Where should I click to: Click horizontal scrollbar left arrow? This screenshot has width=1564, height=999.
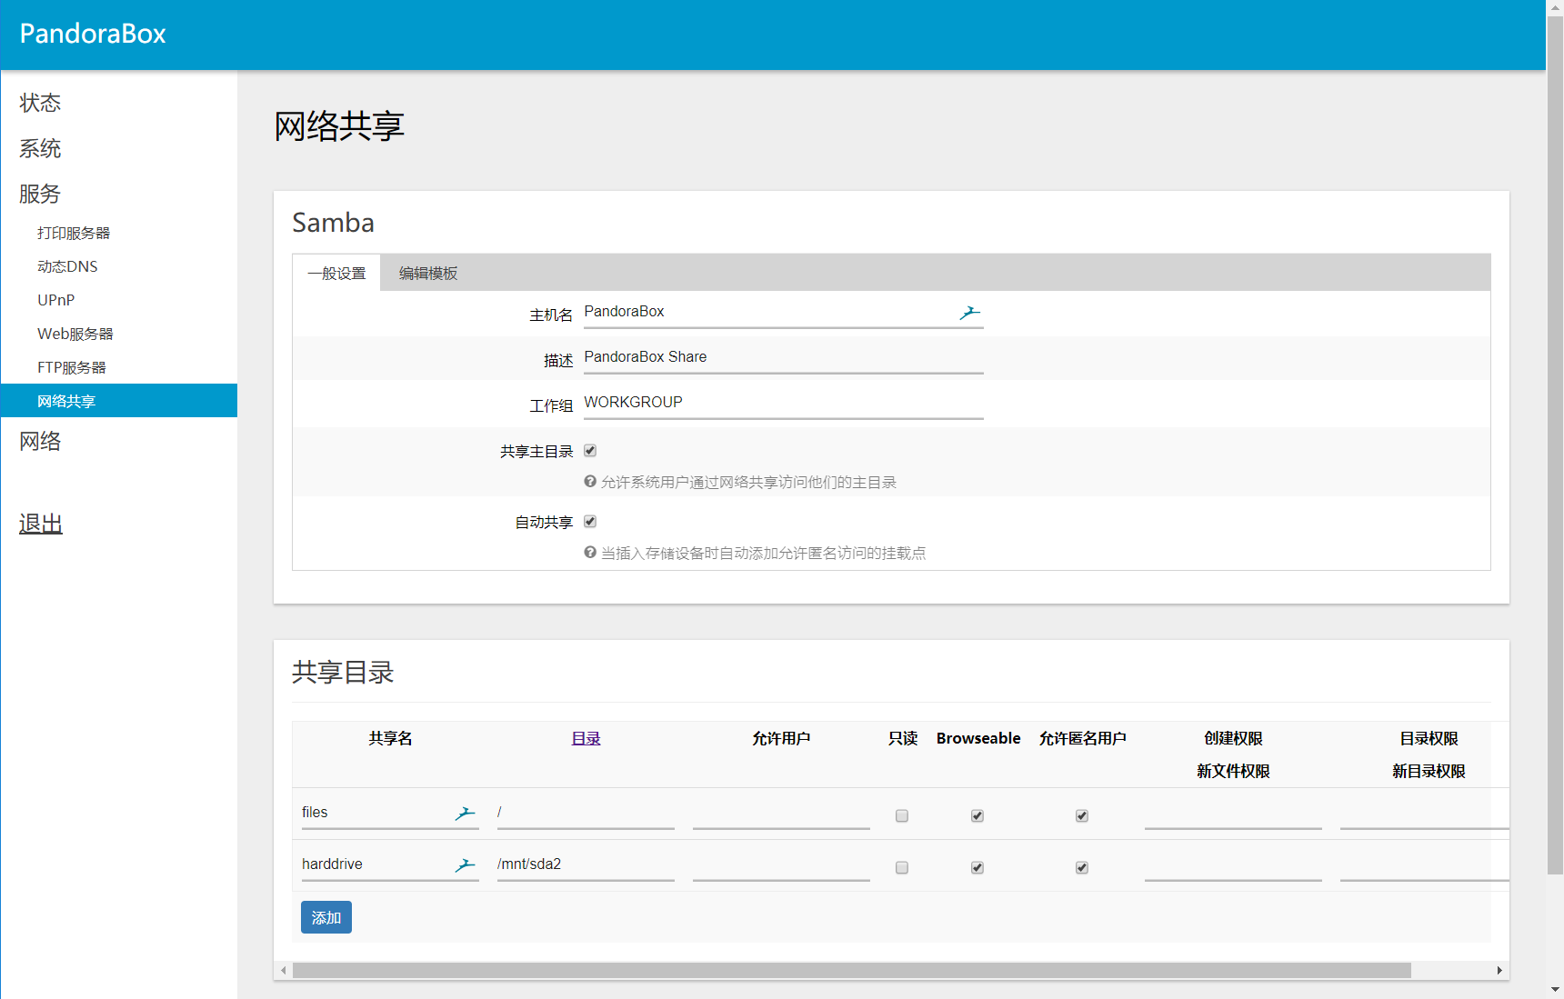(x=284, y=971)
